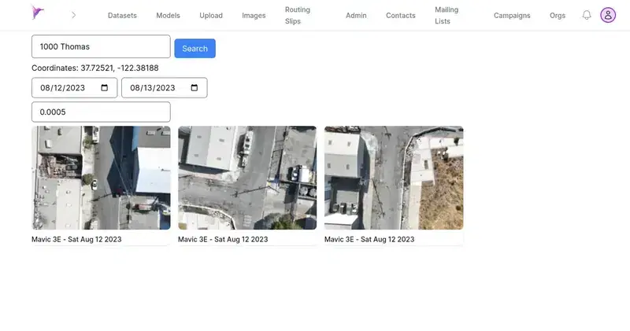Go to Admin page
This screenshot has width=630, height=331.
pos(356,16)
